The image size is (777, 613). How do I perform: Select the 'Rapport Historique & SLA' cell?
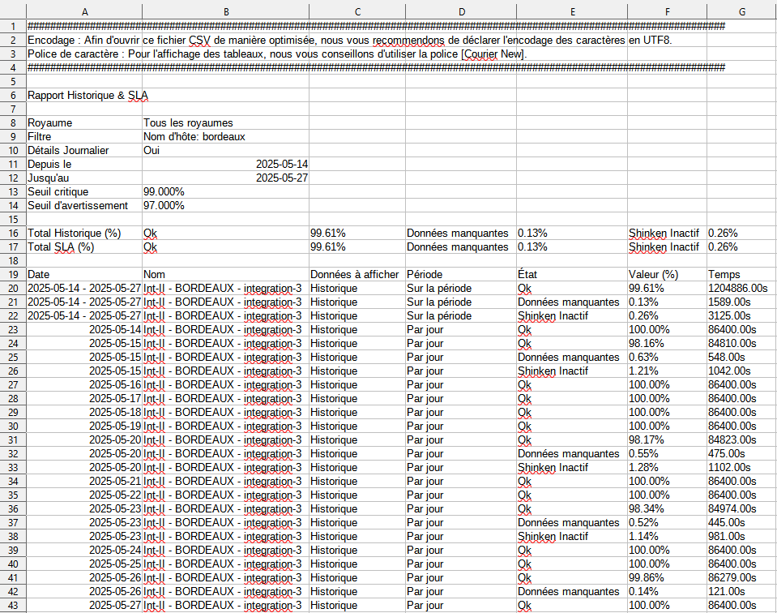click(x=84, y=95)
